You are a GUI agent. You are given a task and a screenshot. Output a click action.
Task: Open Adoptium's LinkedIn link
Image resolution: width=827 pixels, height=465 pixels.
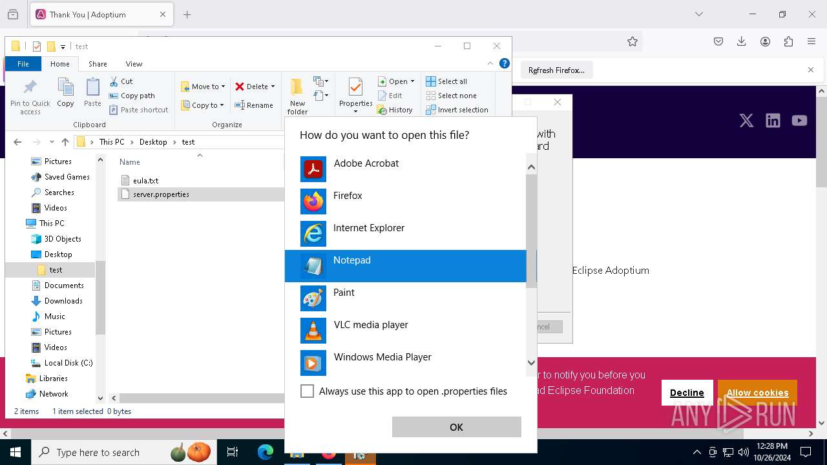[773, 121]
